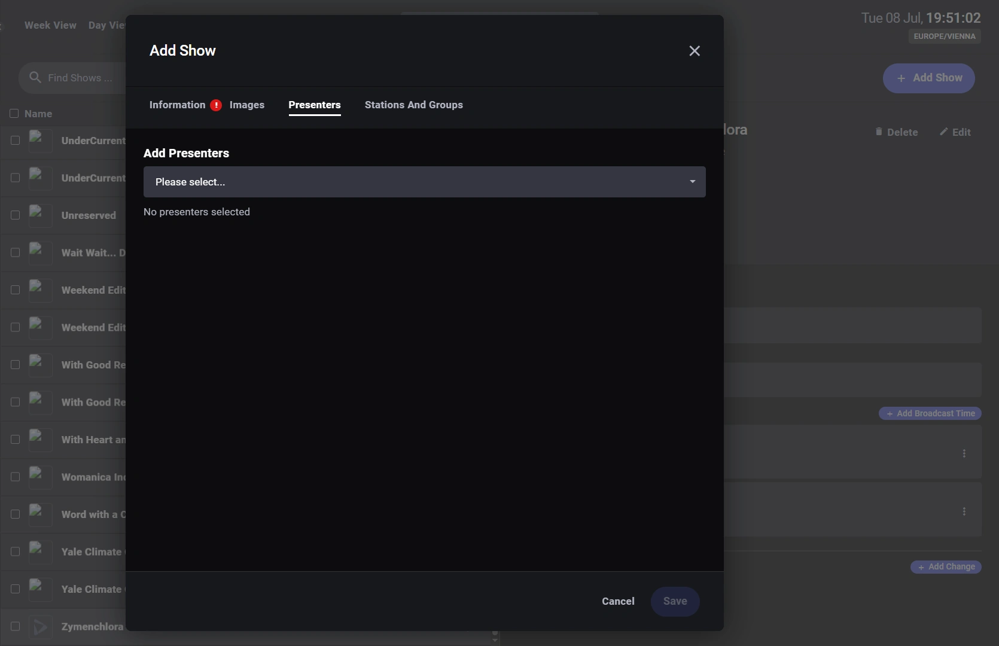Check the first UnderCurrent show checkbox
This screenshot has width=999, height=646.
pos(16,141)
